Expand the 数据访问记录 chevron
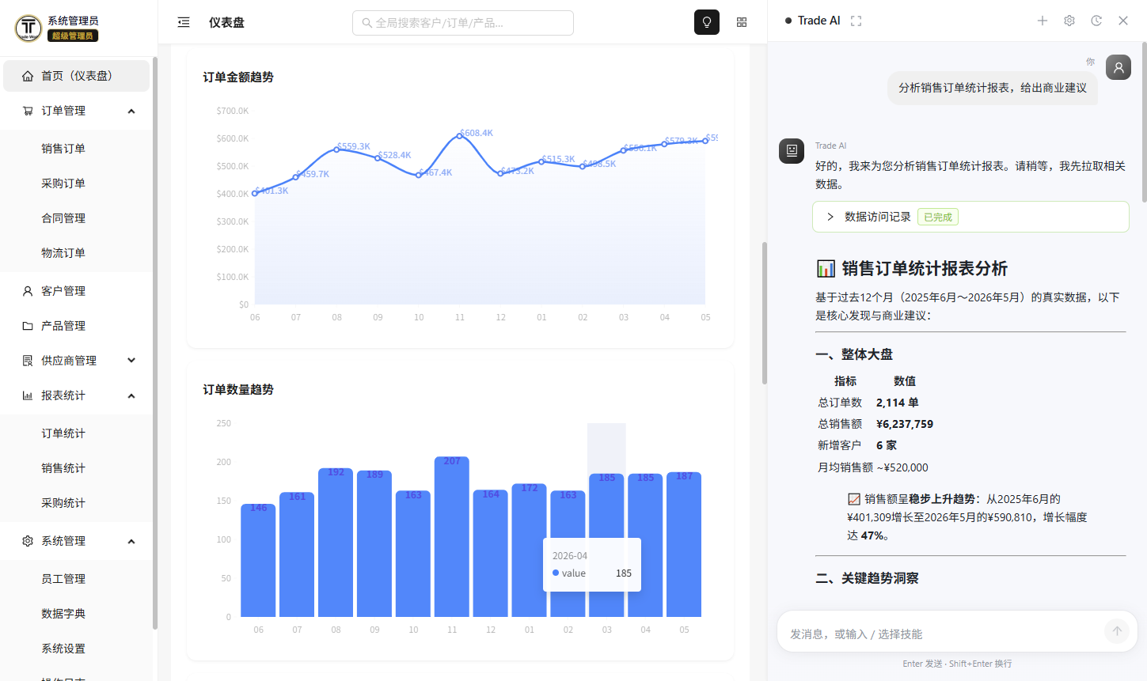 pyautogui.click(x=830, y=217)
